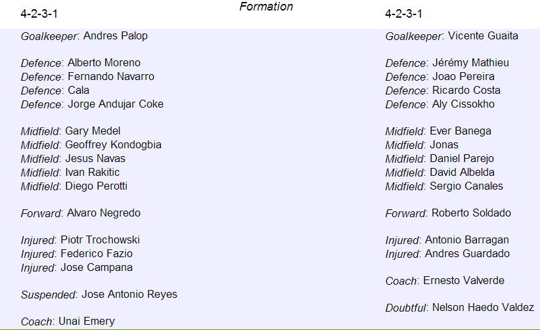Click Fernando Navarro in the defence list
The image size is (540, 330).
[111, 76]
